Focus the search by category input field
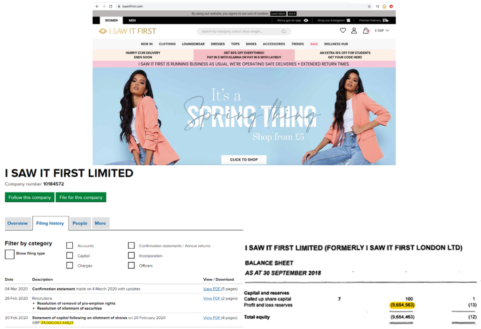The width and height of the screenshot is (481, 329). (x=241, y=31)
